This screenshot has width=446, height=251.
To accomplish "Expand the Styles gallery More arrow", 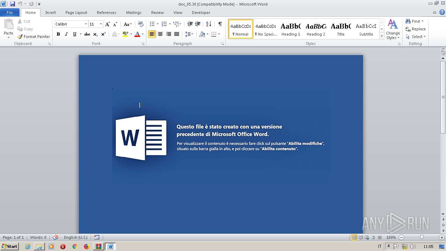I will pyautogui.click(x=382, y=36).
